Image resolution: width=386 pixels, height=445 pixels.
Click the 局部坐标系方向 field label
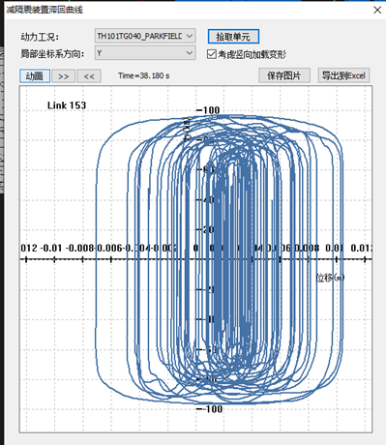(x=52, y=53)
